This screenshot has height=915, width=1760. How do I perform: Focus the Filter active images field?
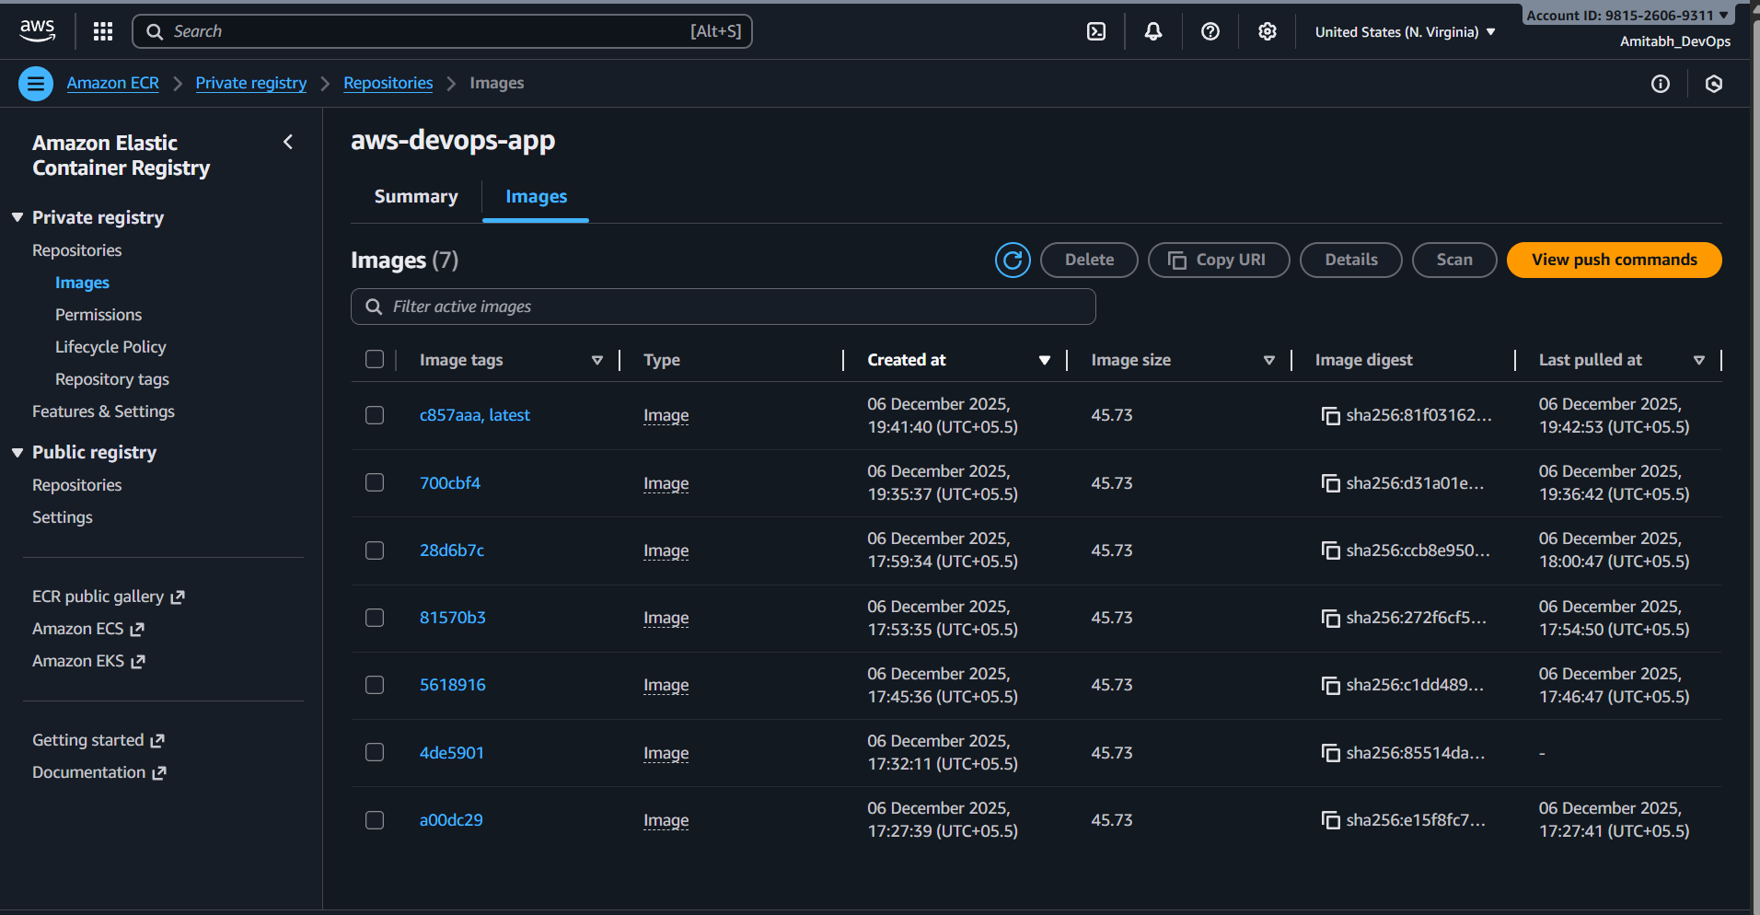click(723, 307)
